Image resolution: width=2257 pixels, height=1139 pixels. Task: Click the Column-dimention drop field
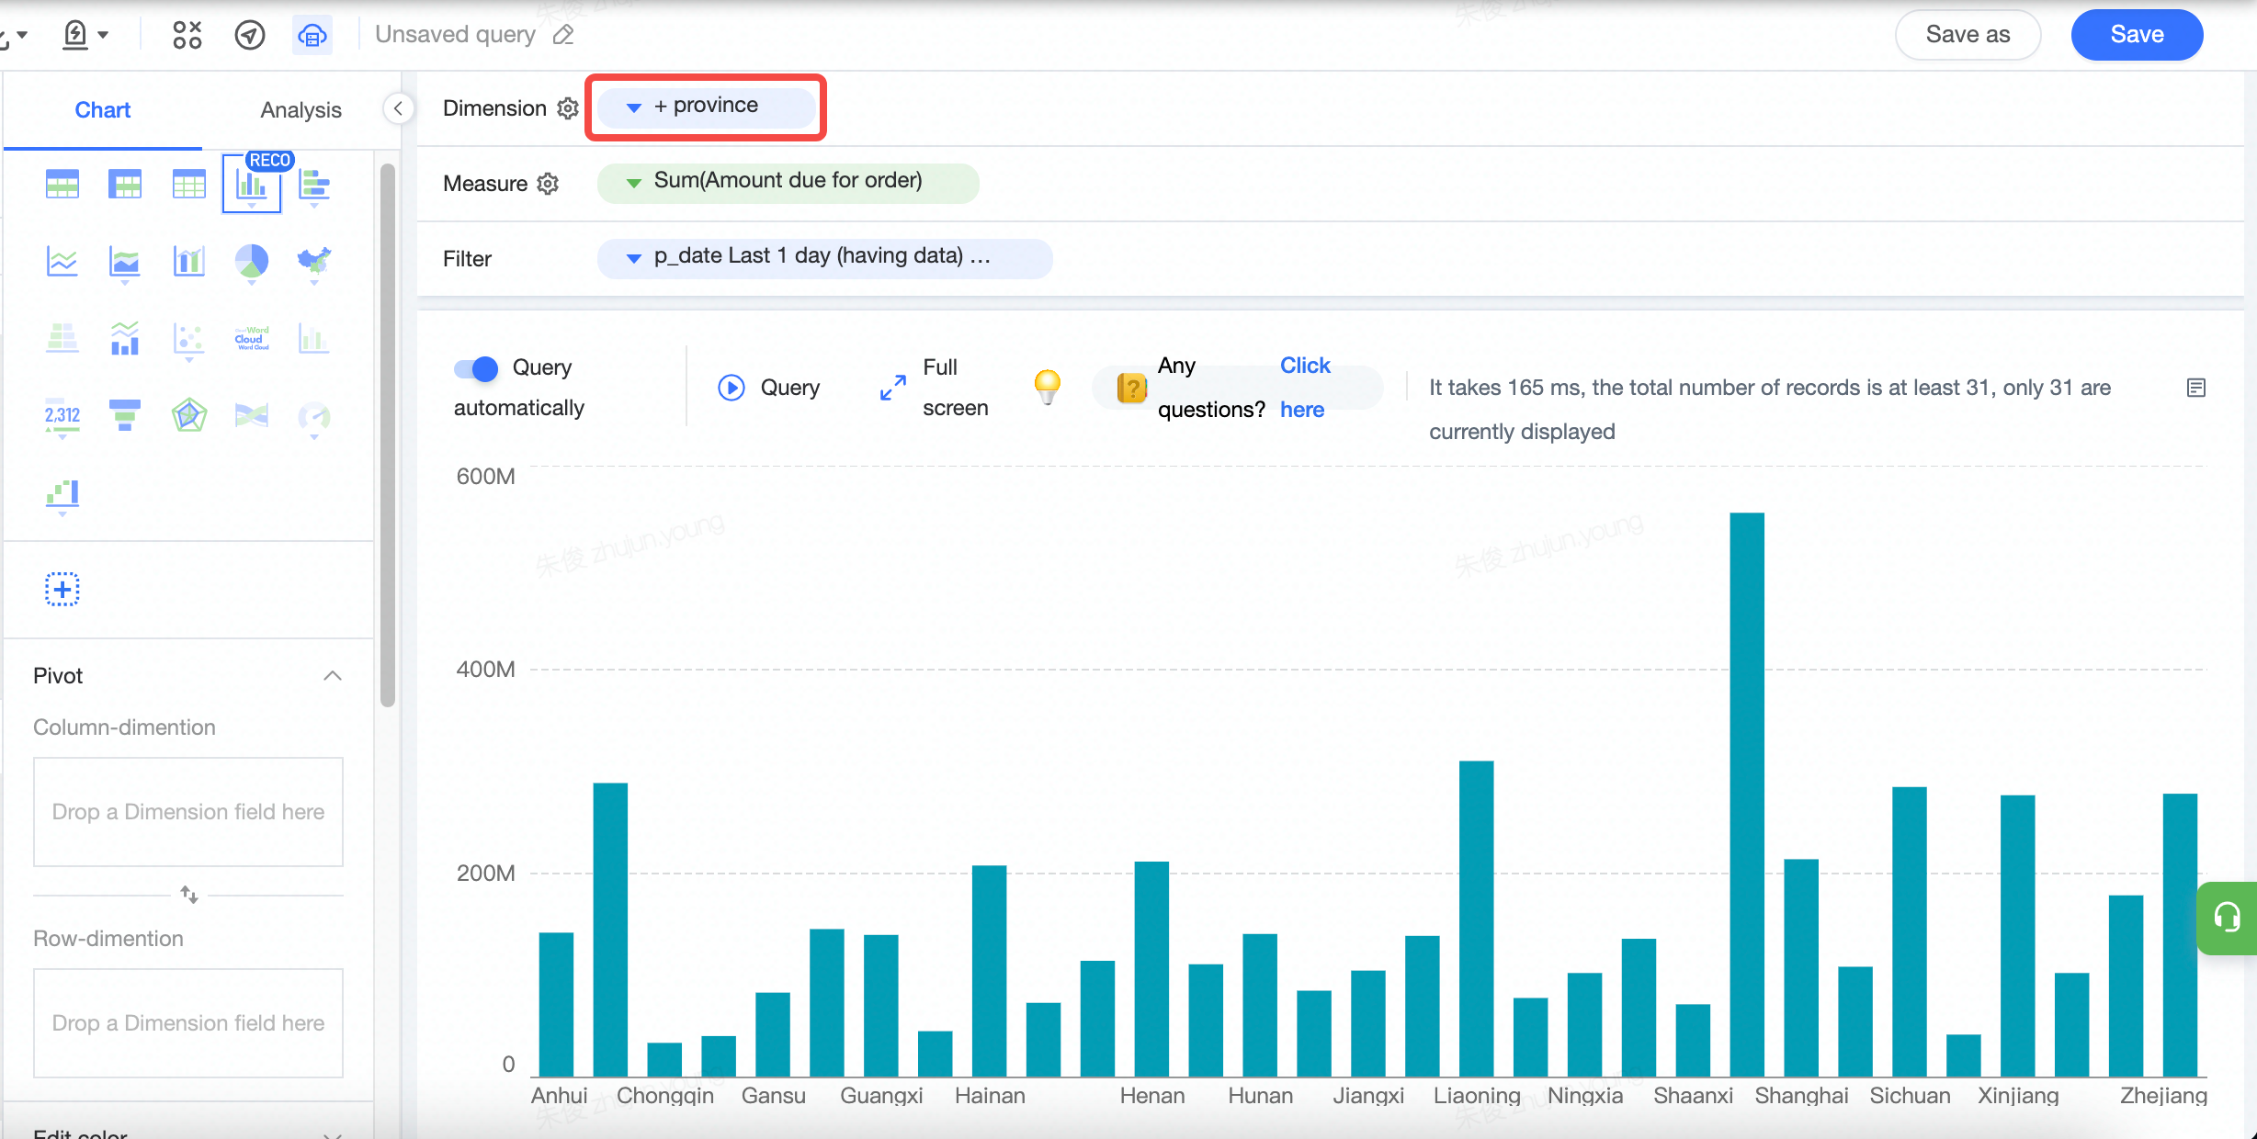coord(188,812)
